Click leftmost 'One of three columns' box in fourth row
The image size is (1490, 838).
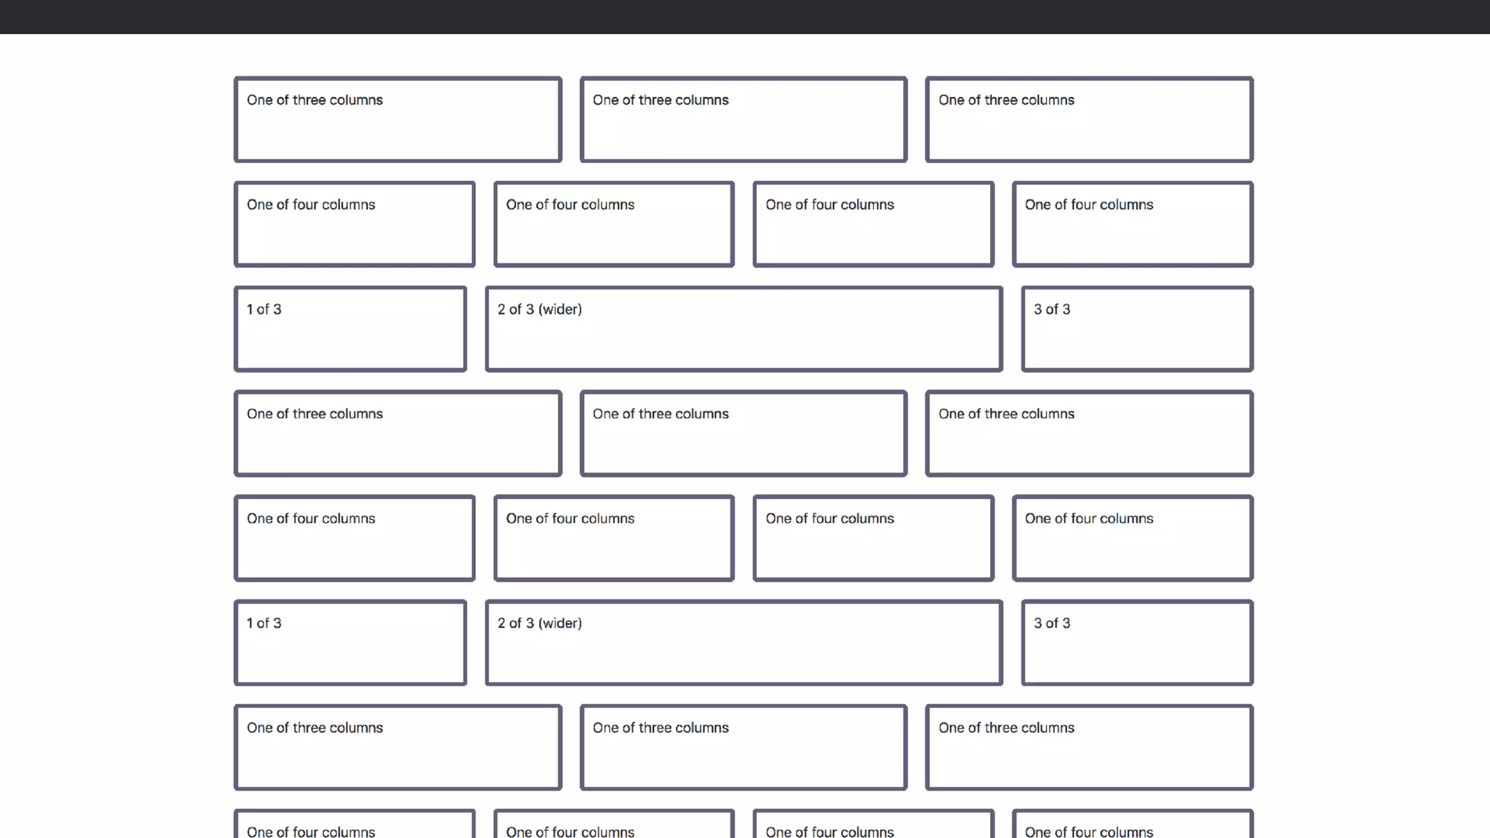pyautogui.click(x=397, y=434)
